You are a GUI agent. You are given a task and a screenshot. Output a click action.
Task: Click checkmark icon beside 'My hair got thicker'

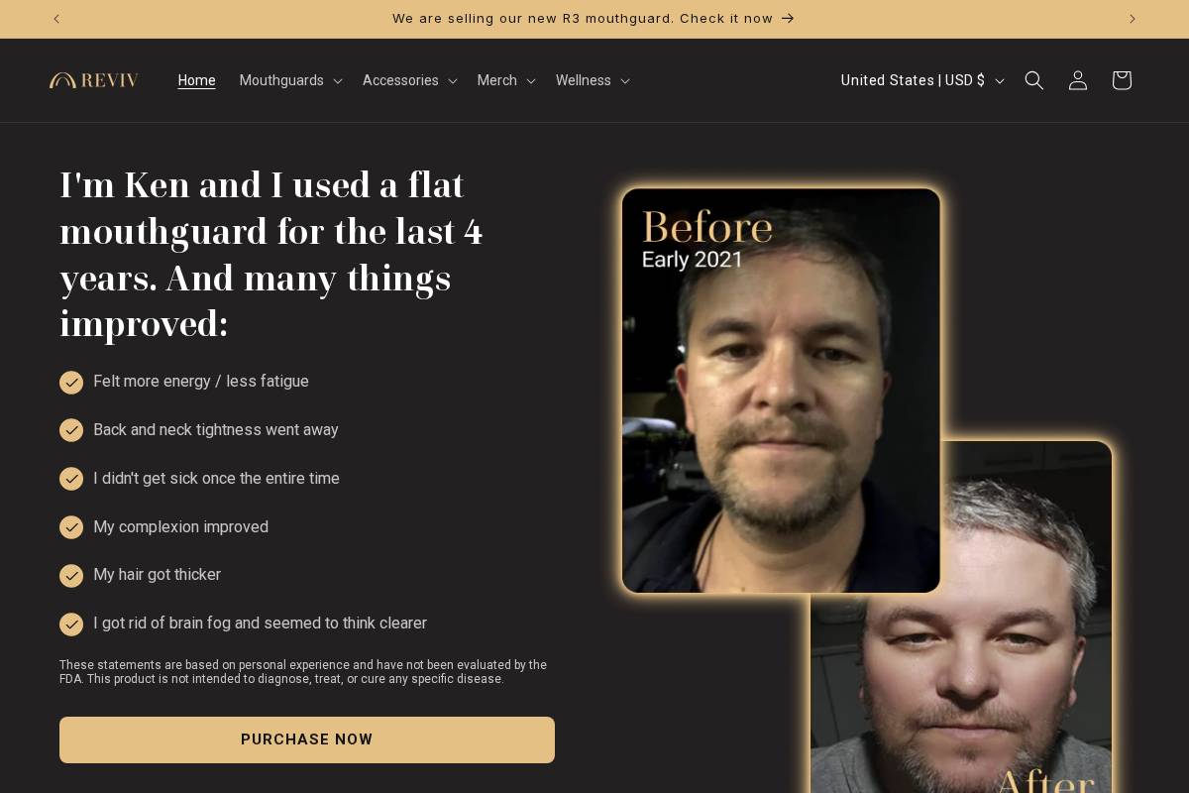point(71,576)
